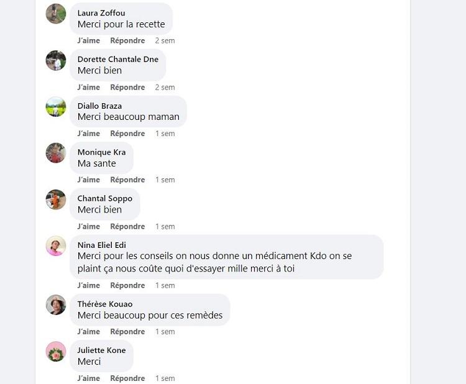
Task: Like Thérèse Kouao's comment
Action: pos(89,332)
